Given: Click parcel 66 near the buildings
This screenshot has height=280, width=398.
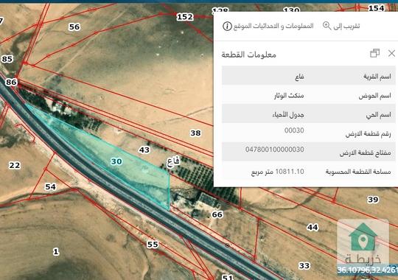Looking at the screenshot, I should [x=217, y=214].
